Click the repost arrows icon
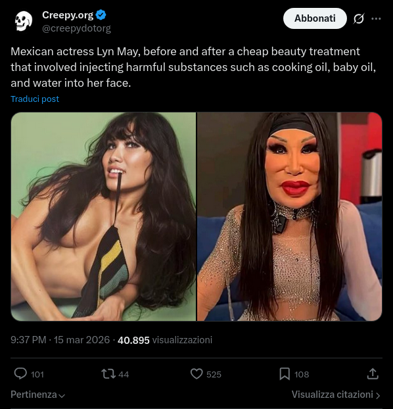The height and width of the screenshot is (409, 393). coord(108,373)
